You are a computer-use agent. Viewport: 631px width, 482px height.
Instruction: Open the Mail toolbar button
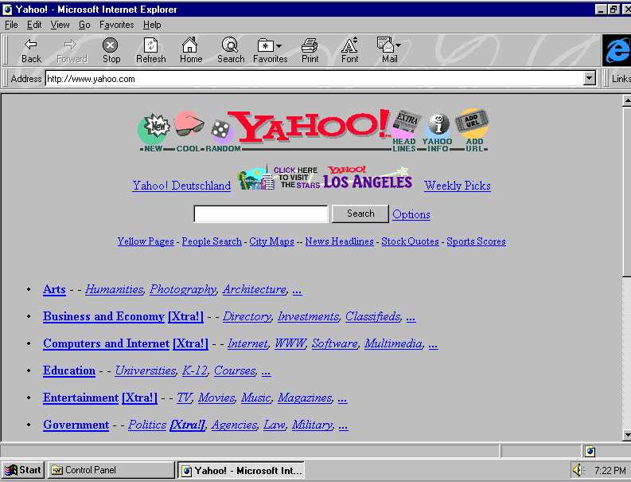(x=389, y=50)
